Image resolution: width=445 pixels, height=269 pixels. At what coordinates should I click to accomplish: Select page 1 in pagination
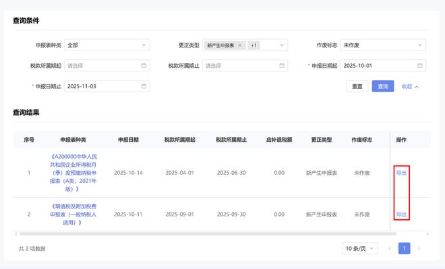point(404,248)
